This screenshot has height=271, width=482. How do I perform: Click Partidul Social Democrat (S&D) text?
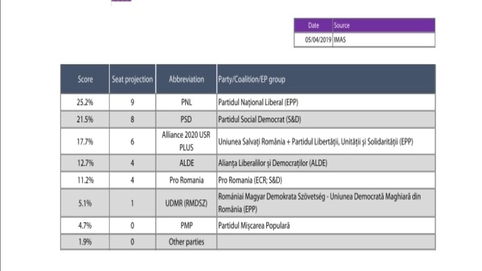259,120
